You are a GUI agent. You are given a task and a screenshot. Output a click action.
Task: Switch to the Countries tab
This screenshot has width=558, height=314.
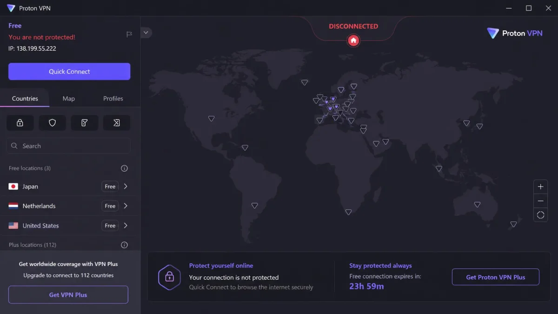[25, 99]
